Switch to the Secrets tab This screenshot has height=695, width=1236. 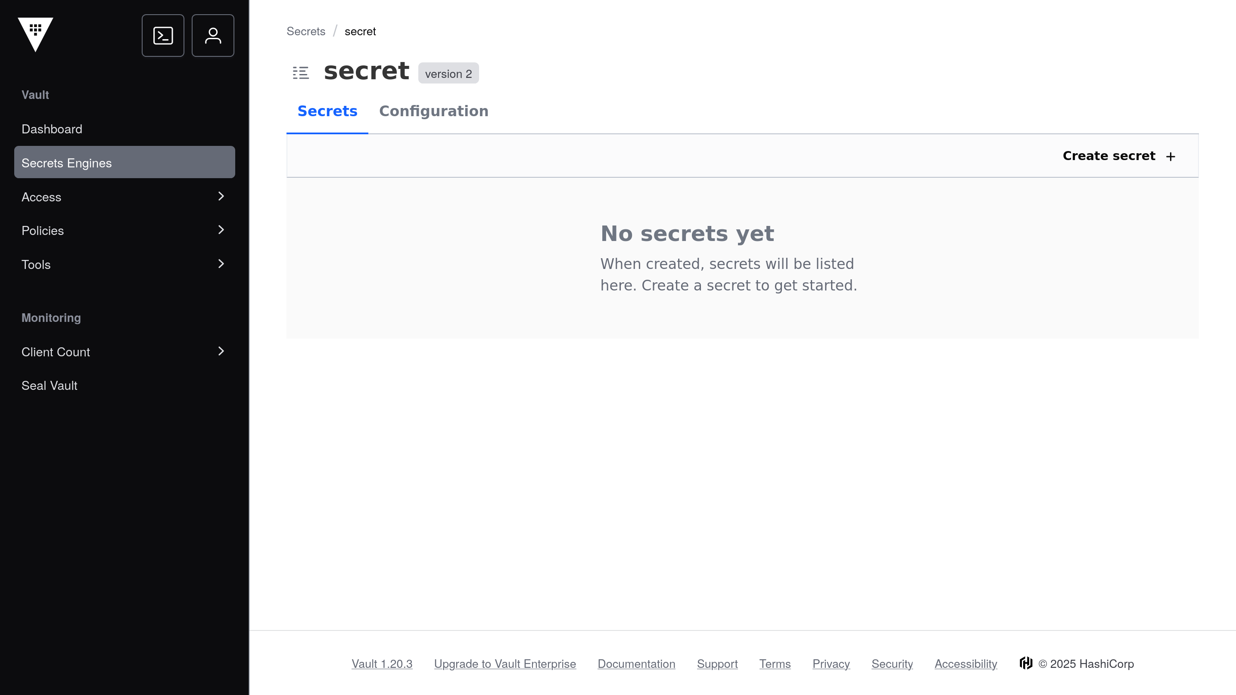pos(327,111)
